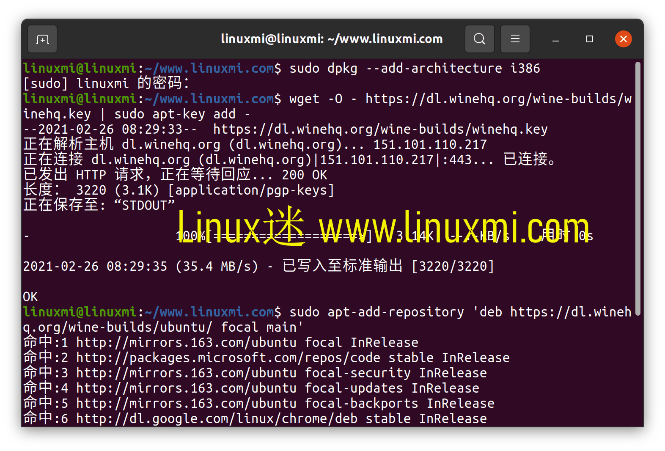This screenshot has width=665, height=451.
Task: Click the '[application/pgp-keys]' text
Action: (x=251, y=190)
